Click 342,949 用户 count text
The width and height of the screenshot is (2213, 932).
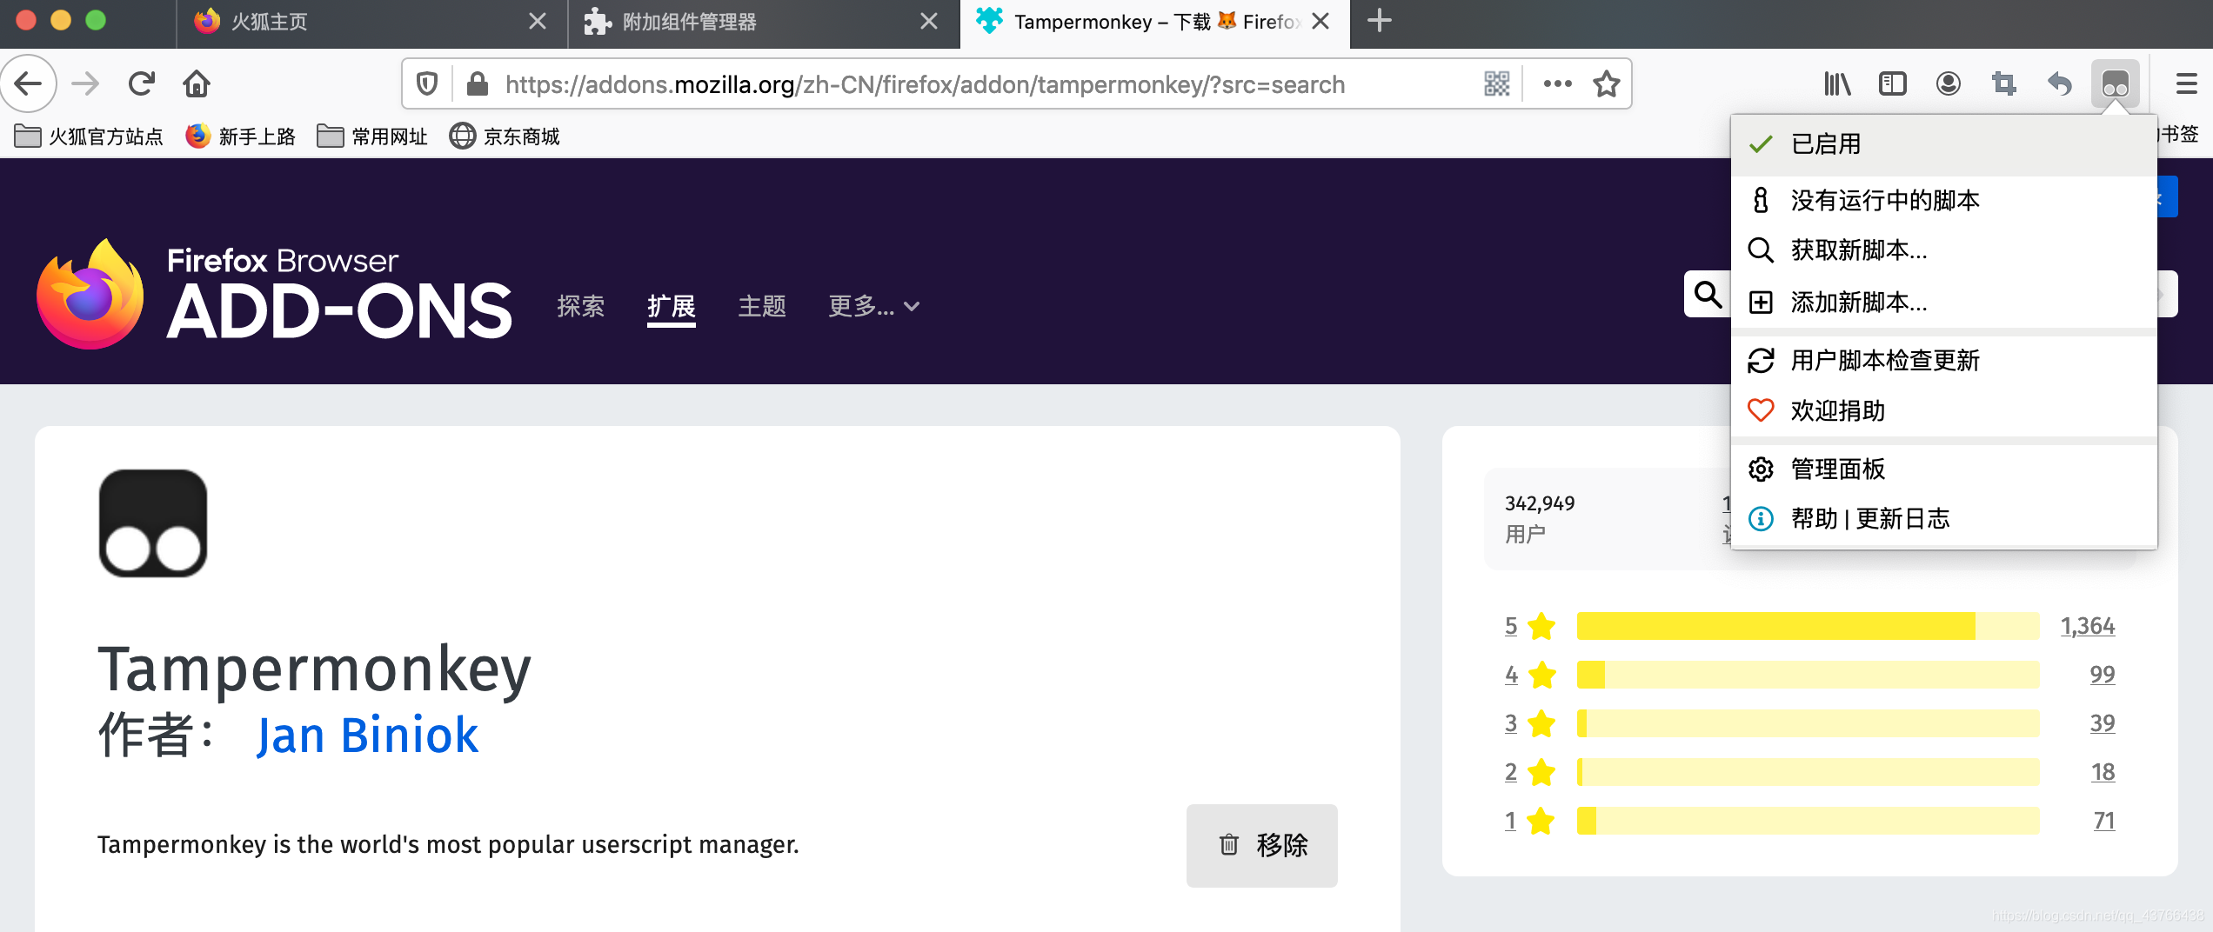[x=1540, y=519]
